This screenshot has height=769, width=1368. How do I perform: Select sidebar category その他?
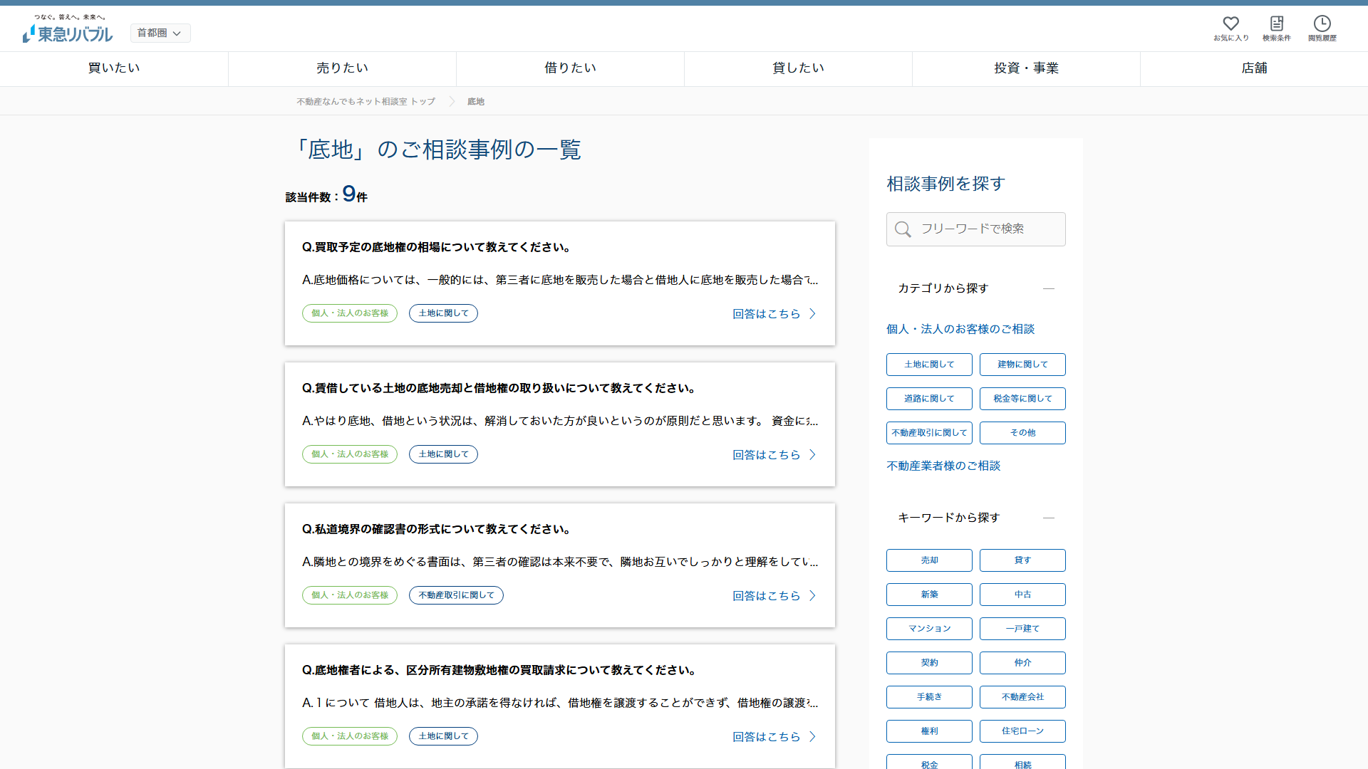[1022, 433]
